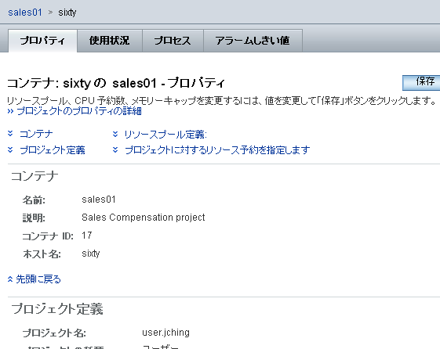Image resolution: width=440 pixels, height=349 pixels.
Task: Click double-chevron icon beside コンテナ link
Action: tap(10, 134)
